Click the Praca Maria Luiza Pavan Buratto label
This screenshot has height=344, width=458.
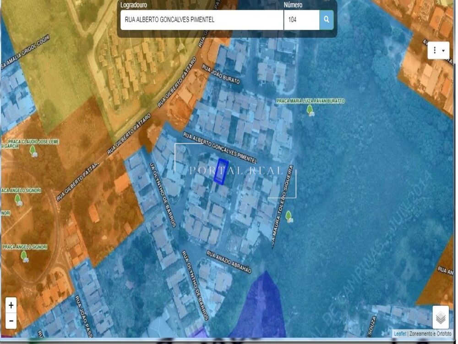(311, 101)
